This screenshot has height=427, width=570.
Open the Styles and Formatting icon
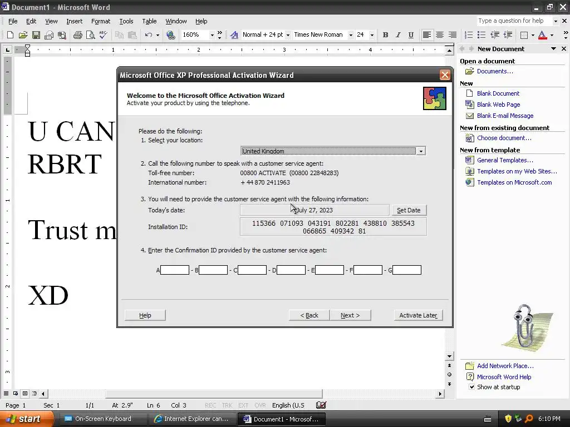pos(234,35)
